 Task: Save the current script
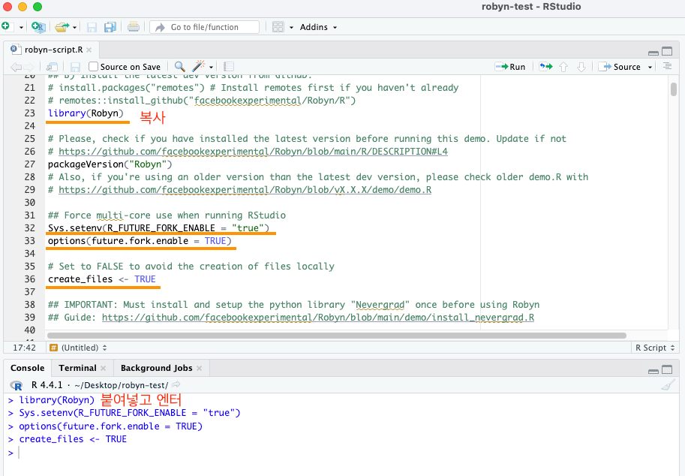pos(92,26)
